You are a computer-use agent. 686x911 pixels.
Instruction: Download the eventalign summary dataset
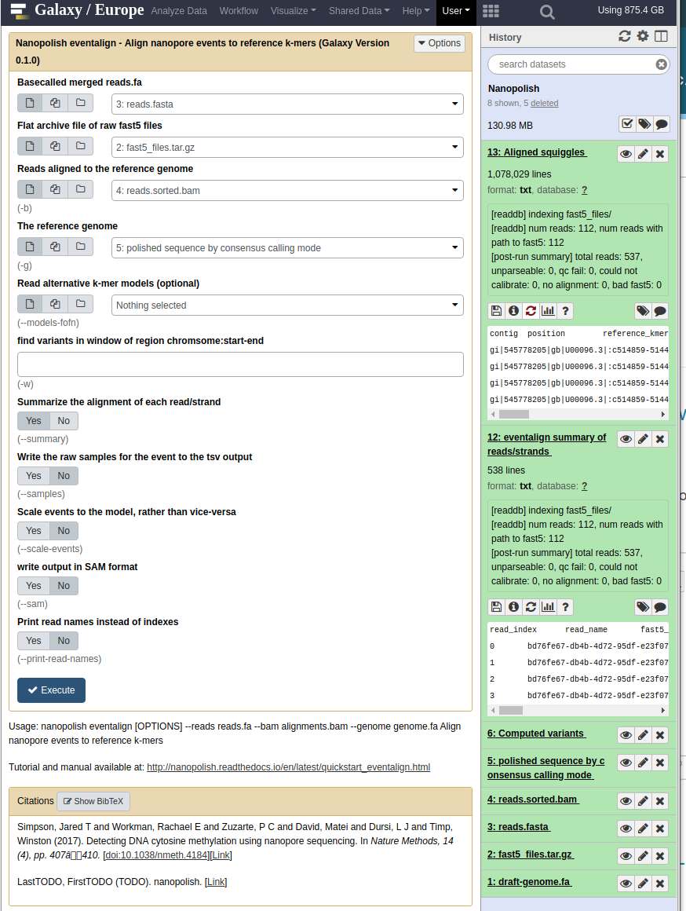click(x=497, y=607)
